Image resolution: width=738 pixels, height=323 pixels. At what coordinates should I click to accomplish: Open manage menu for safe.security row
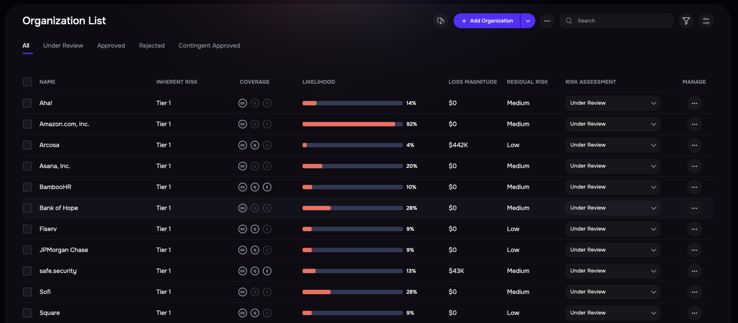click(x=694, y=271)
